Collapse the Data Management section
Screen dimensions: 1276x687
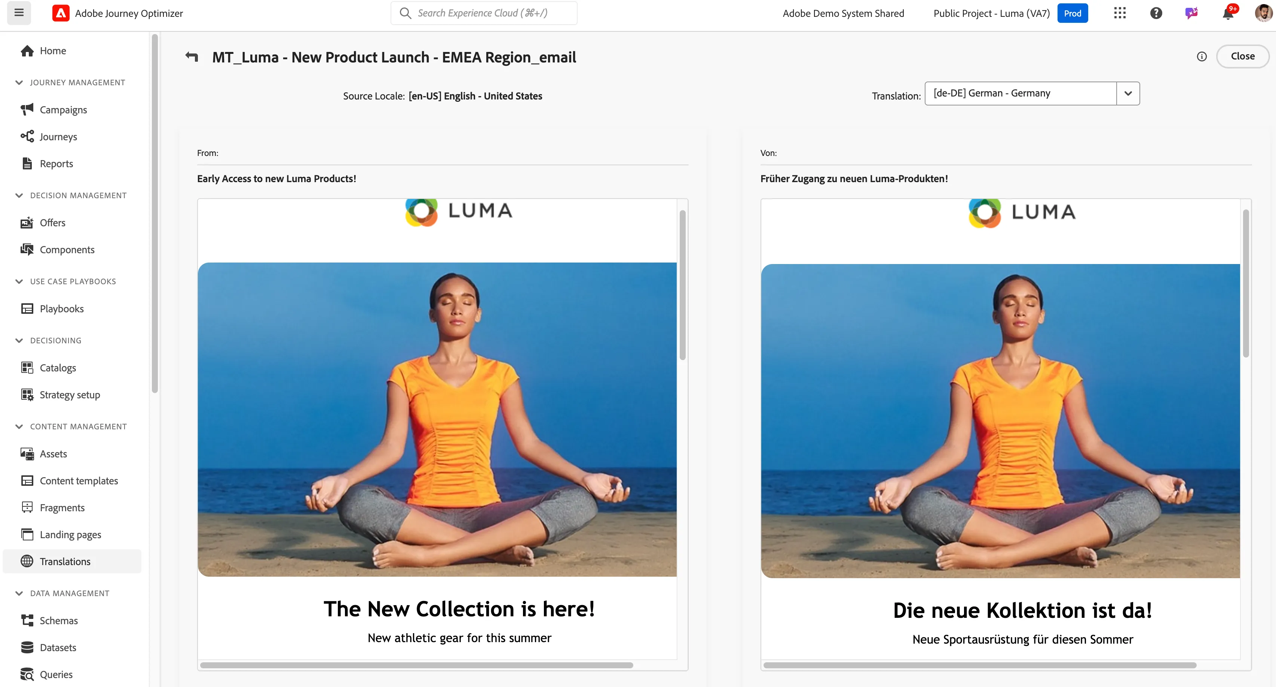[19, 594]
